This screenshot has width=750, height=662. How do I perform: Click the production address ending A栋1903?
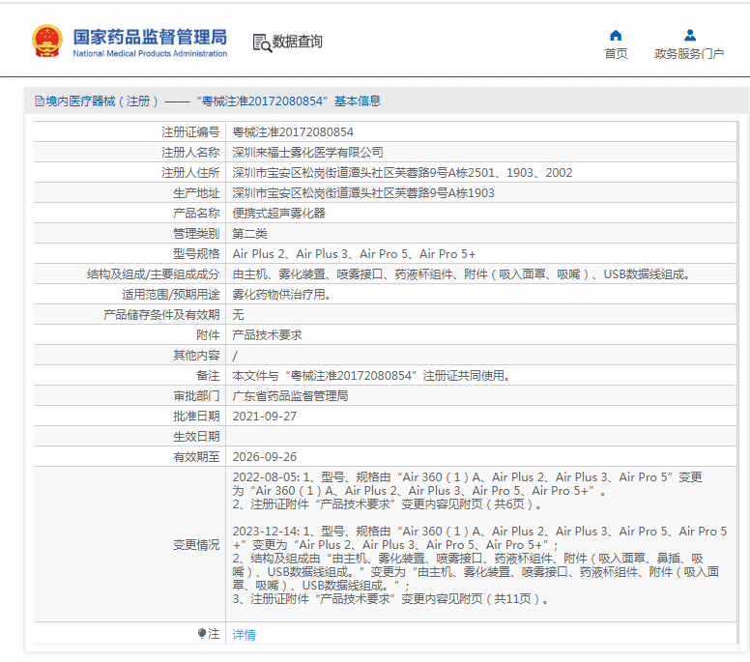pyautogui.click(x=363, y=192)
